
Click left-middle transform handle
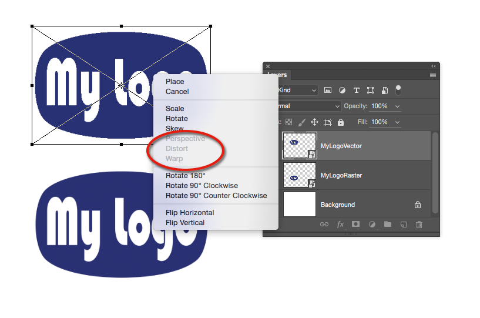[32, 85]
